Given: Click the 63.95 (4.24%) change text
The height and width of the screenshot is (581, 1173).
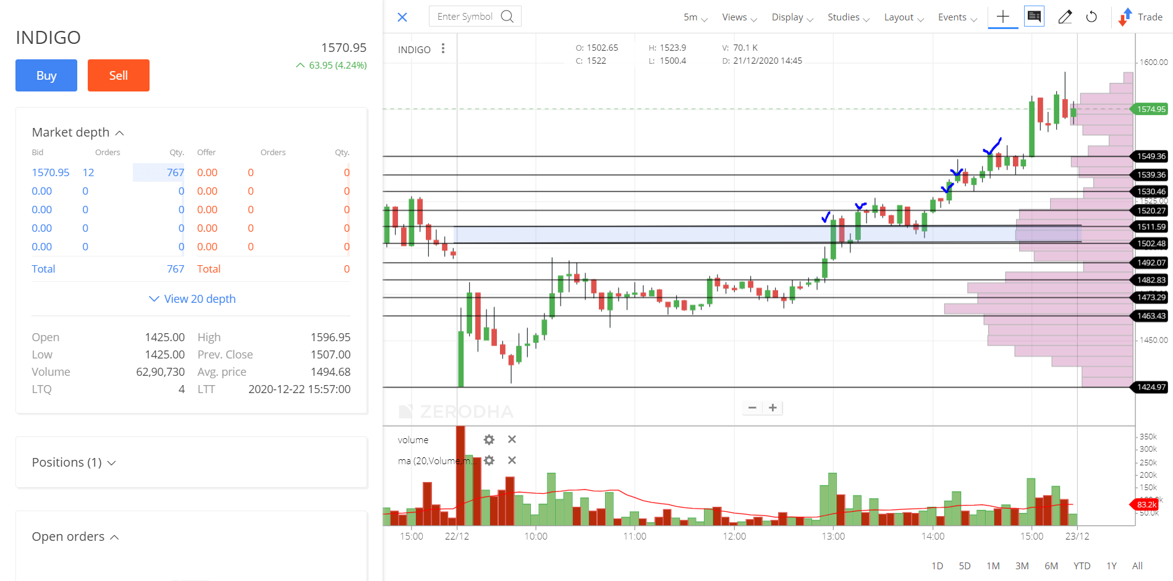Looking at the screenshot, I should tap(337, 65).
